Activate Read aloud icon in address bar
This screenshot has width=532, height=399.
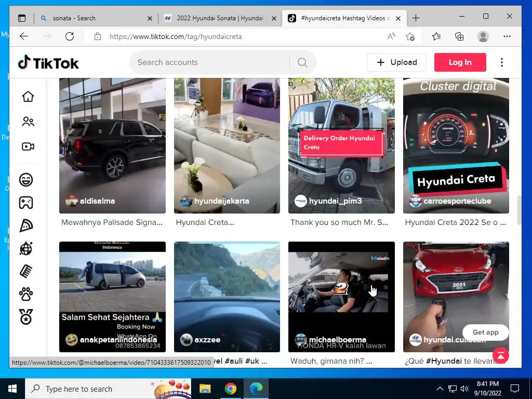391,36
